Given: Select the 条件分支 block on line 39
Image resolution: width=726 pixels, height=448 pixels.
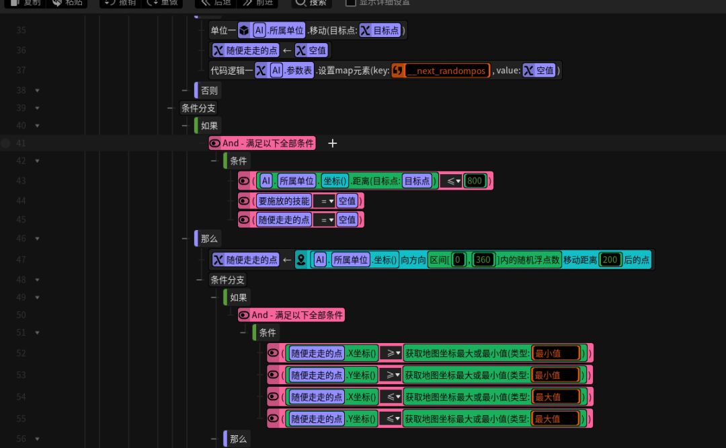Looking at the screenshot, I should (x=198, y=108).
